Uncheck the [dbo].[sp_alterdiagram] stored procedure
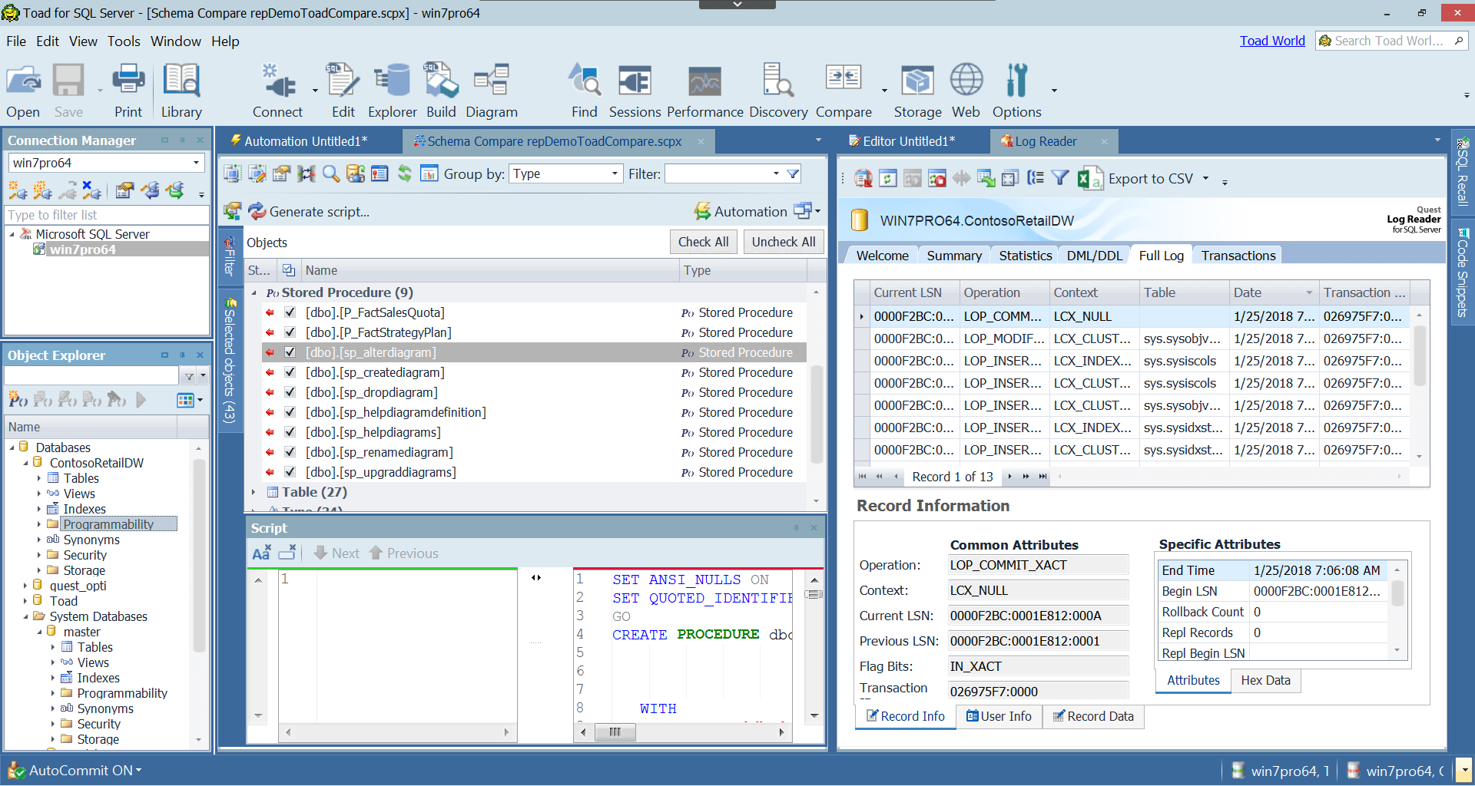Image resolution: width=1475 pixels, height=786 pixels. pos(290,352)
